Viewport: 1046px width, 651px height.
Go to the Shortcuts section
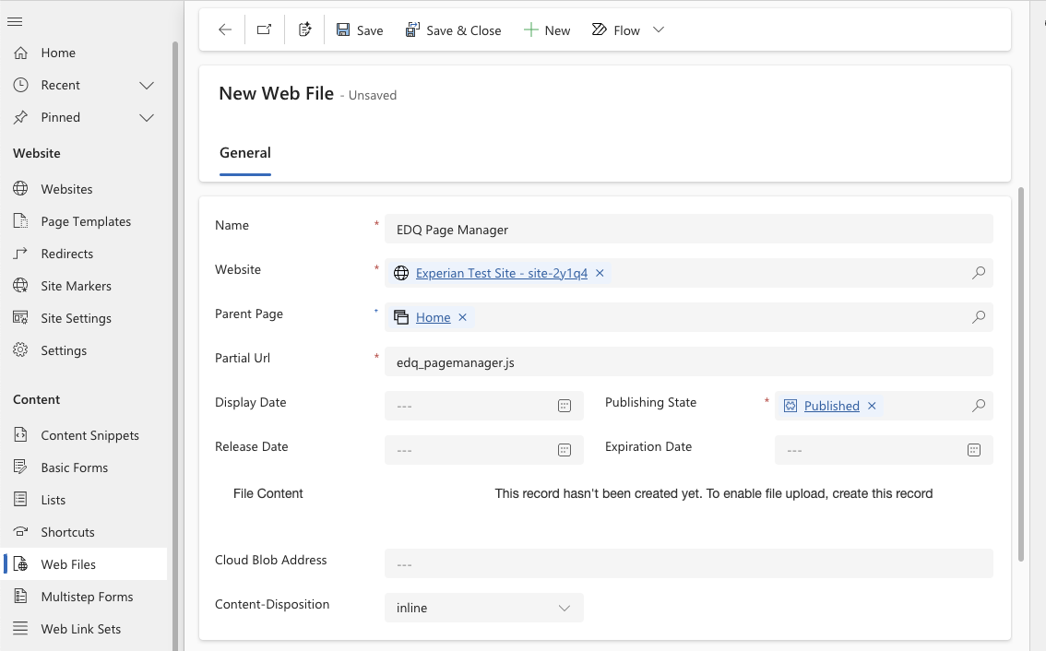pyautogui.click(x=66, y=531)
